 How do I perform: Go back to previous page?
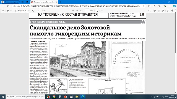tap(3, 6)
